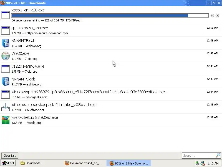
Task: Click the '43.4 MB — mozilla.org' line
Action: 26,123
